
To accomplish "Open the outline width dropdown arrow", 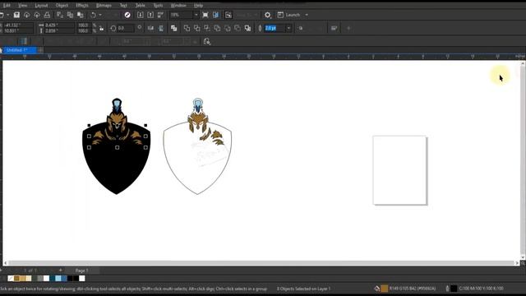I will coord(288,28).
